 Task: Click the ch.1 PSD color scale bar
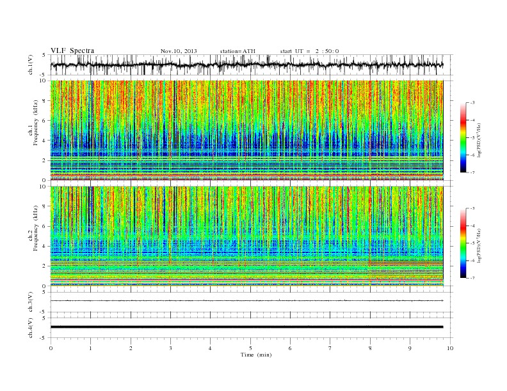[463, 137]
